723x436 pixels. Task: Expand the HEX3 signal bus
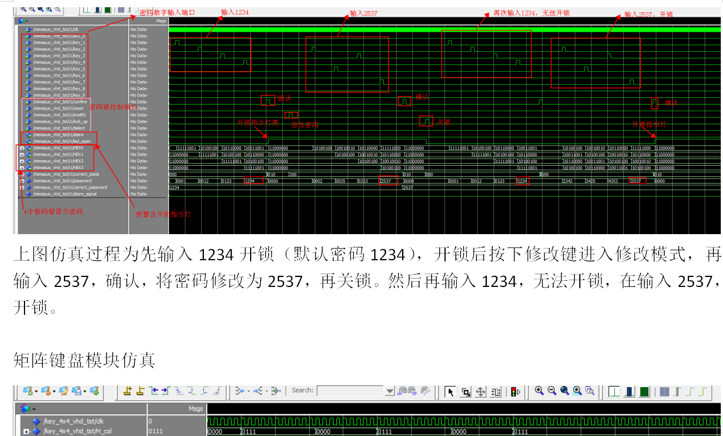click(x=22, y=167)
